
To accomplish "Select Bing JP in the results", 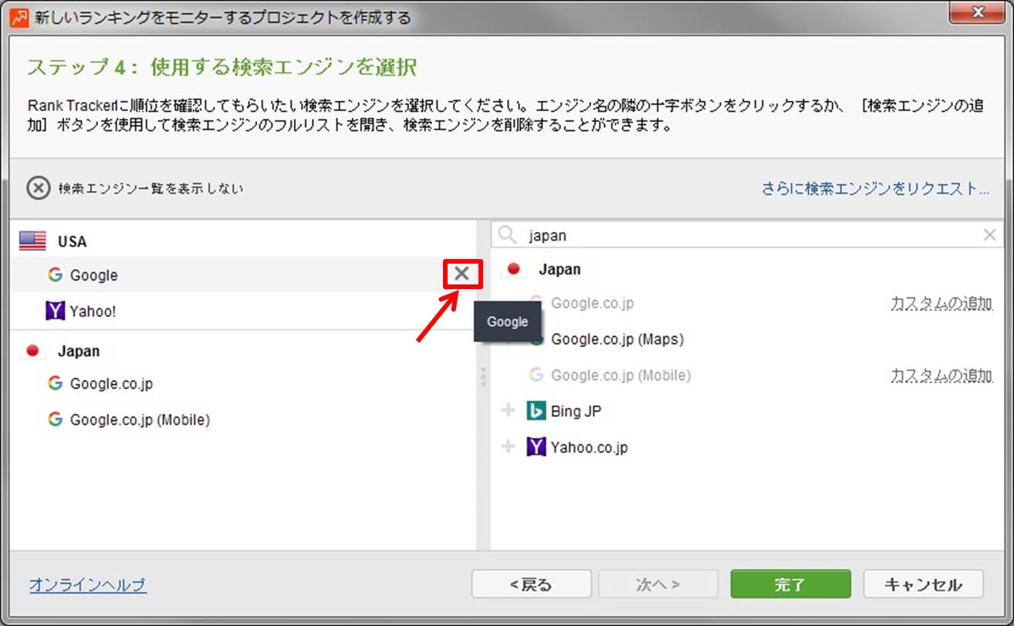I will click(x=576, y=411).
